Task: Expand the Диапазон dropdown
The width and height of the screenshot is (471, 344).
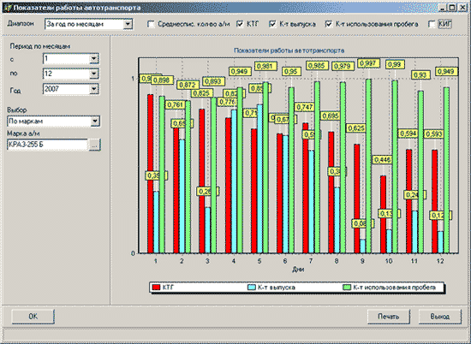Action: click(x=128, y=24)
